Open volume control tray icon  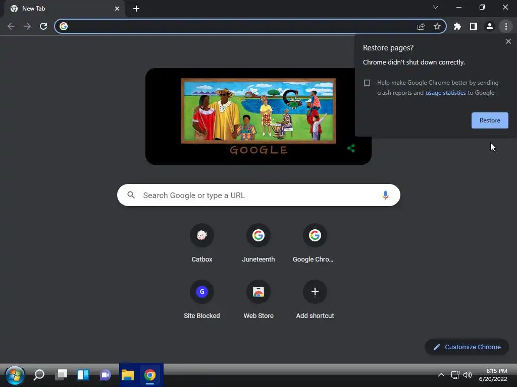pos(468,375)
